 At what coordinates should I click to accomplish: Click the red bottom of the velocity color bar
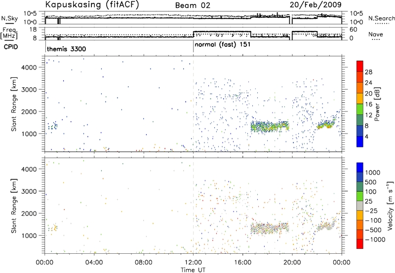360,244
